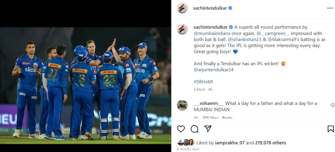The width and height of the screenshot is (335, 152).
Task: Click the liked-by avatars cluster
Action: pyautogui.click(x=186, y=142)
